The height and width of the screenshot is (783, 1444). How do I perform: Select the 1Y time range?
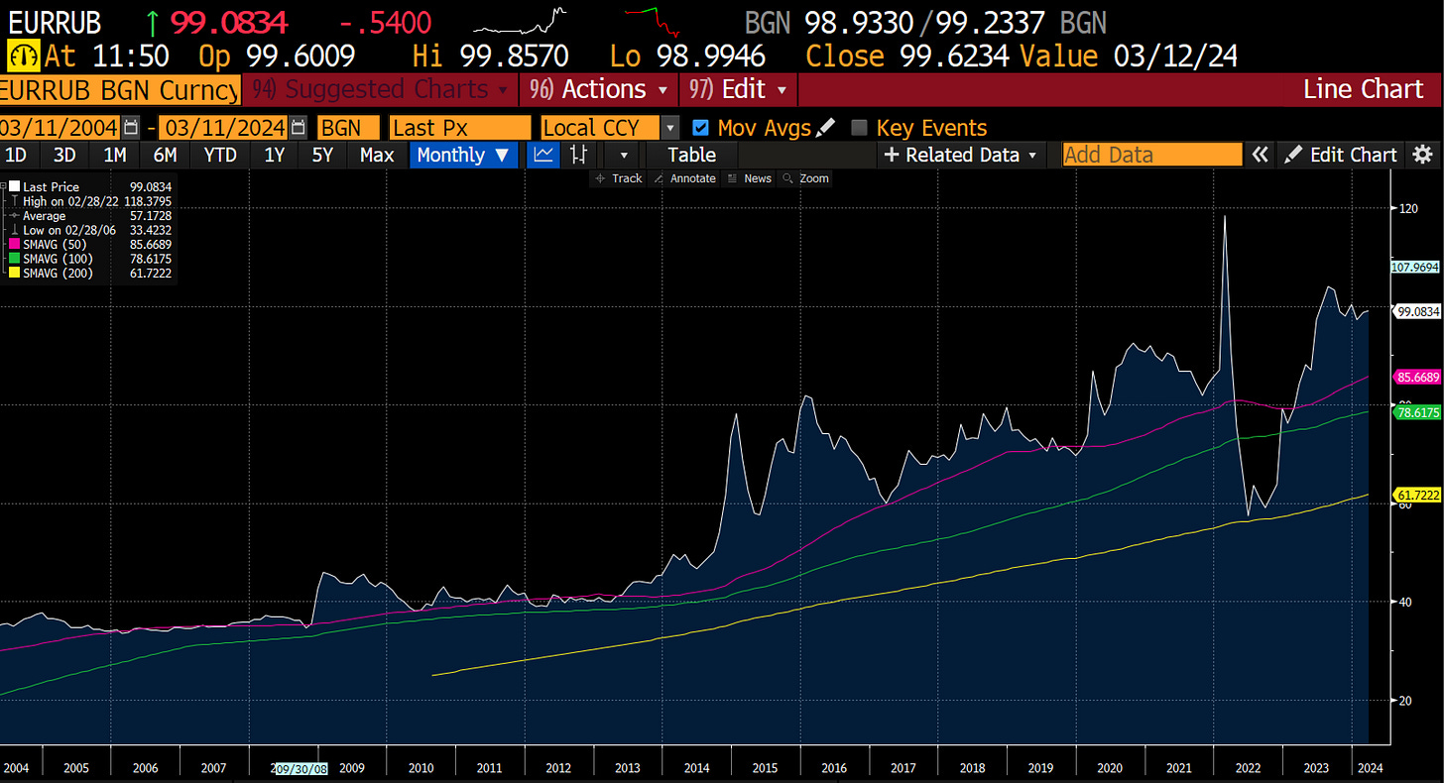274,155
